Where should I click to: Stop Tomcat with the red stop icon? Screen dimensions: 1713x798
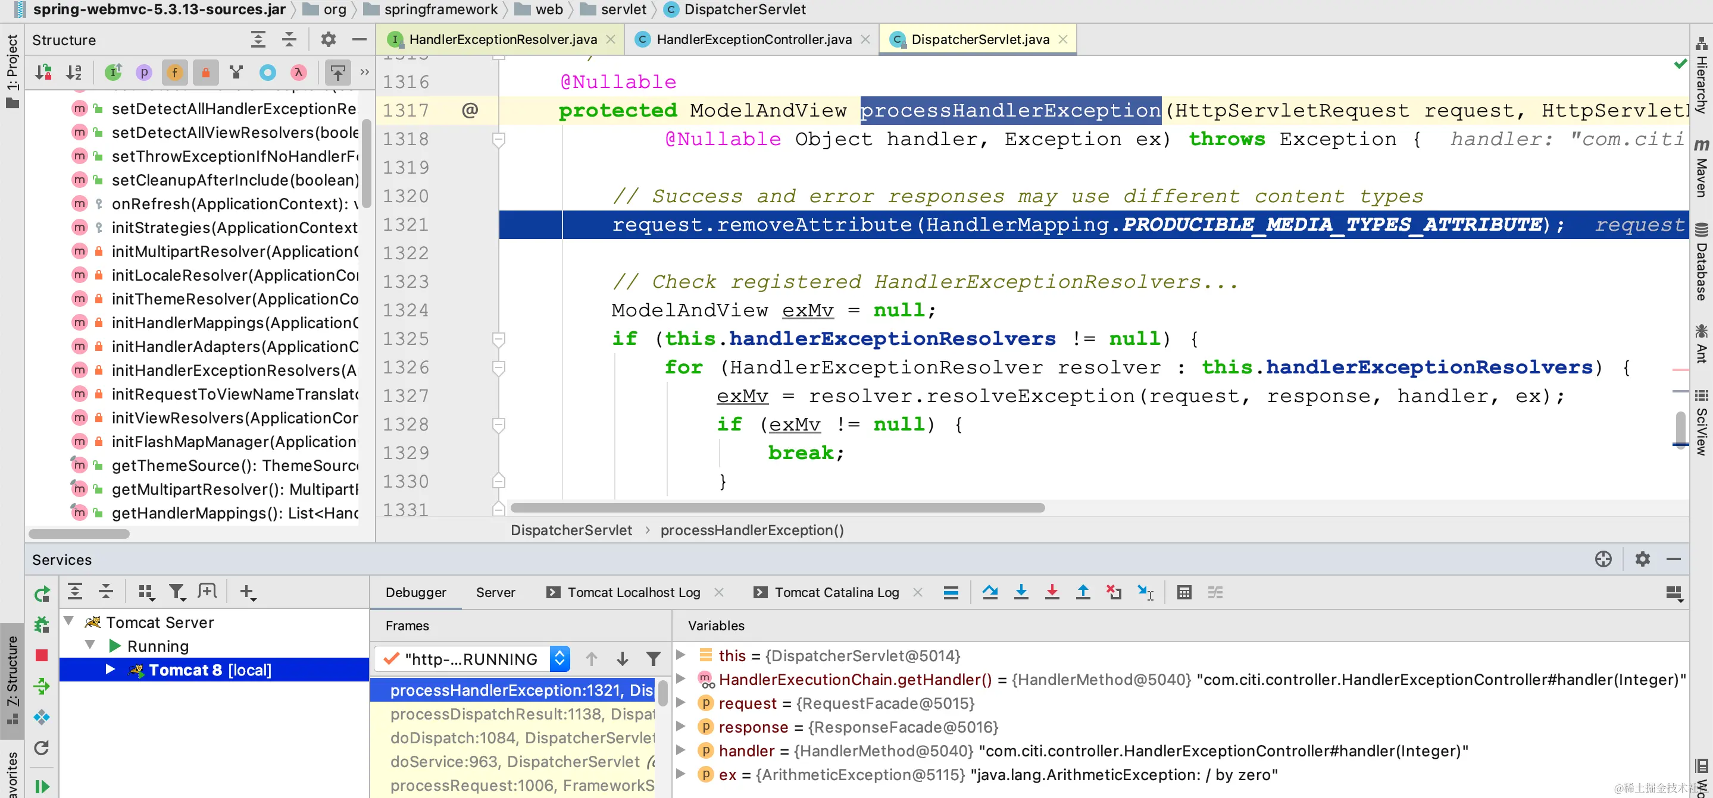[41, 655]
